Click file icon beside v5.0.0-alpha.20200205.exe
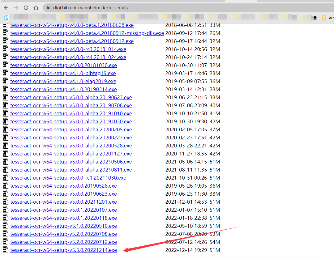 tap(6, 129)
